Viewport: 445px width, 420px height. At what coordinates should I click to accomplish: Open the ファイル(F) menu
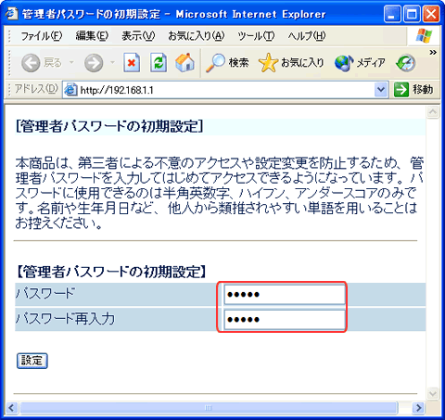click(42, 36)
